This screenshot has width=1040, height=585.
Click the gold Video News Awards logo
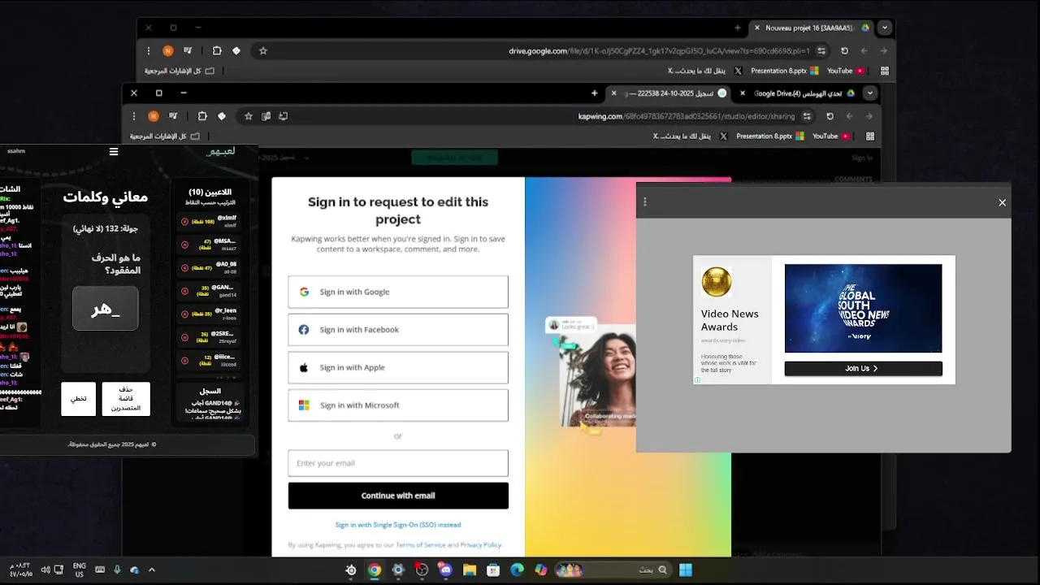[x=717, y=283]
